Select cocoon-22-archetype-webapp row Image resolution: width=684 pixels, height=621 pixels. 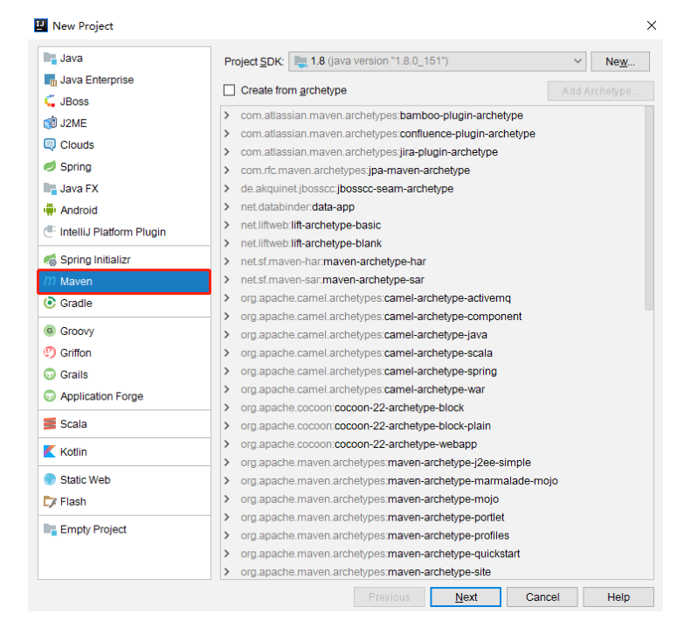click(432, 444)
